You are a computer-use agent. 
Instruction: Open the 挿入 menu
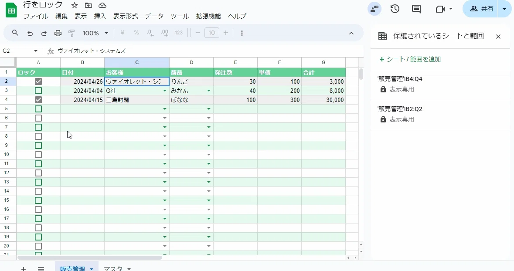pyautogui.click(x=100, y=16)
